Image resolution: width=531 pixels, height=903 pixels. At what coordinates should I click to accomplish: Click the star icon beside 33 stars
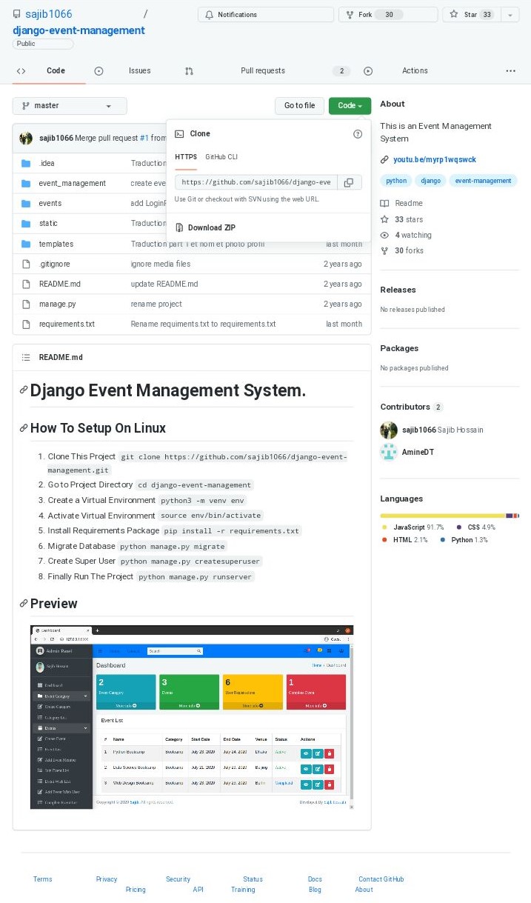[x=384, y=219]
